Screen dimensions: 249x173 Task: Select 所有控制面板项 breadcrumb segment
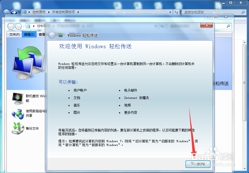tap(64, 12)
